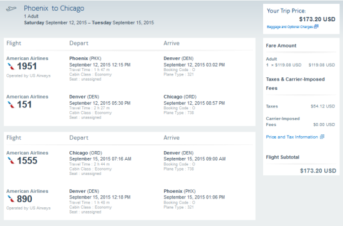Click Operated by US Airways under flight 890

(29, 208)
